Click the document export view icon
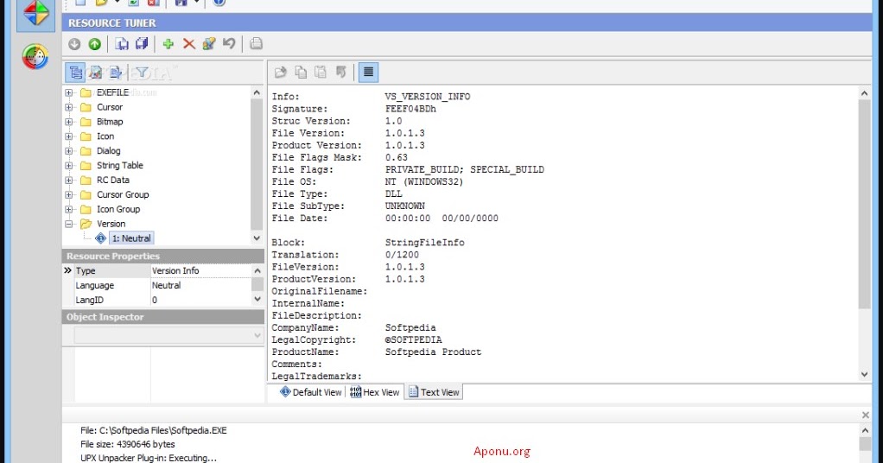Image resolution: width=883 pixels, height=463 pixels. coord(116,72)
